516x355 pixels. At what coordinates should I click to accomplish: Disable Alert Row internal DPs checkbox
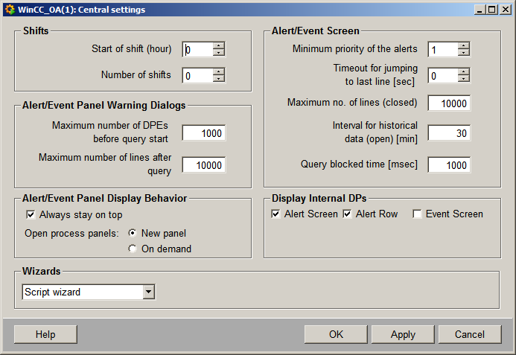click(x=348, y=214)
